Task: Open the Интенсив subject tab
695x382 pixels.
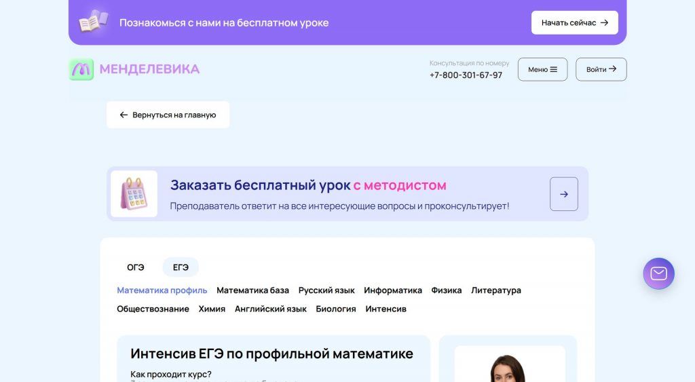Action: pyautogui.click(x=386, y=309)
